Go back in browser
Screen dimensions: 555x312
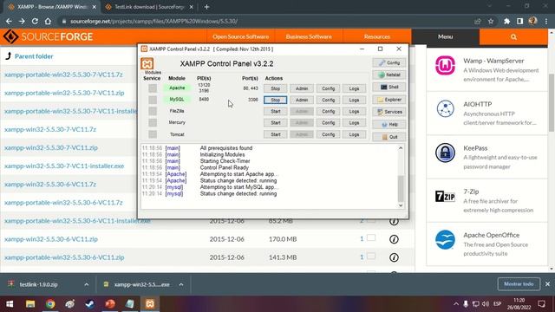point(9,21)
